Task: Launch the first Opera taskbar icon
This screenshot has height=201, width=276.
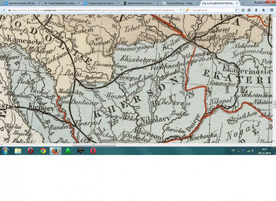Action: (30, 151)
